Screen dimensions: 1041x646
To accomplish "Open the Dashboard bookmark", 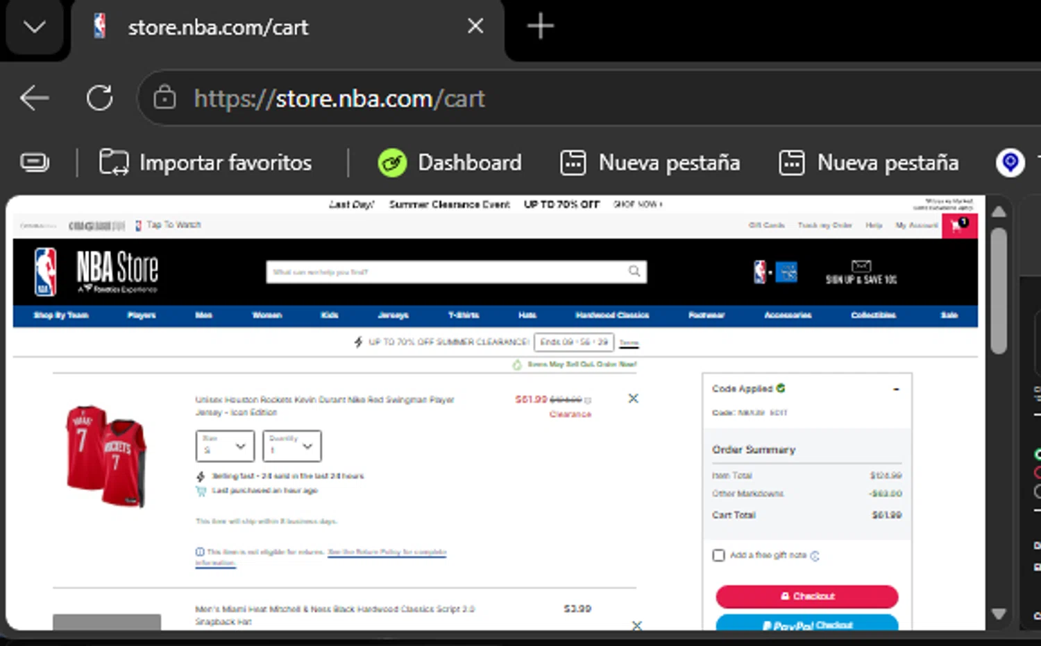I will [450, 163].
